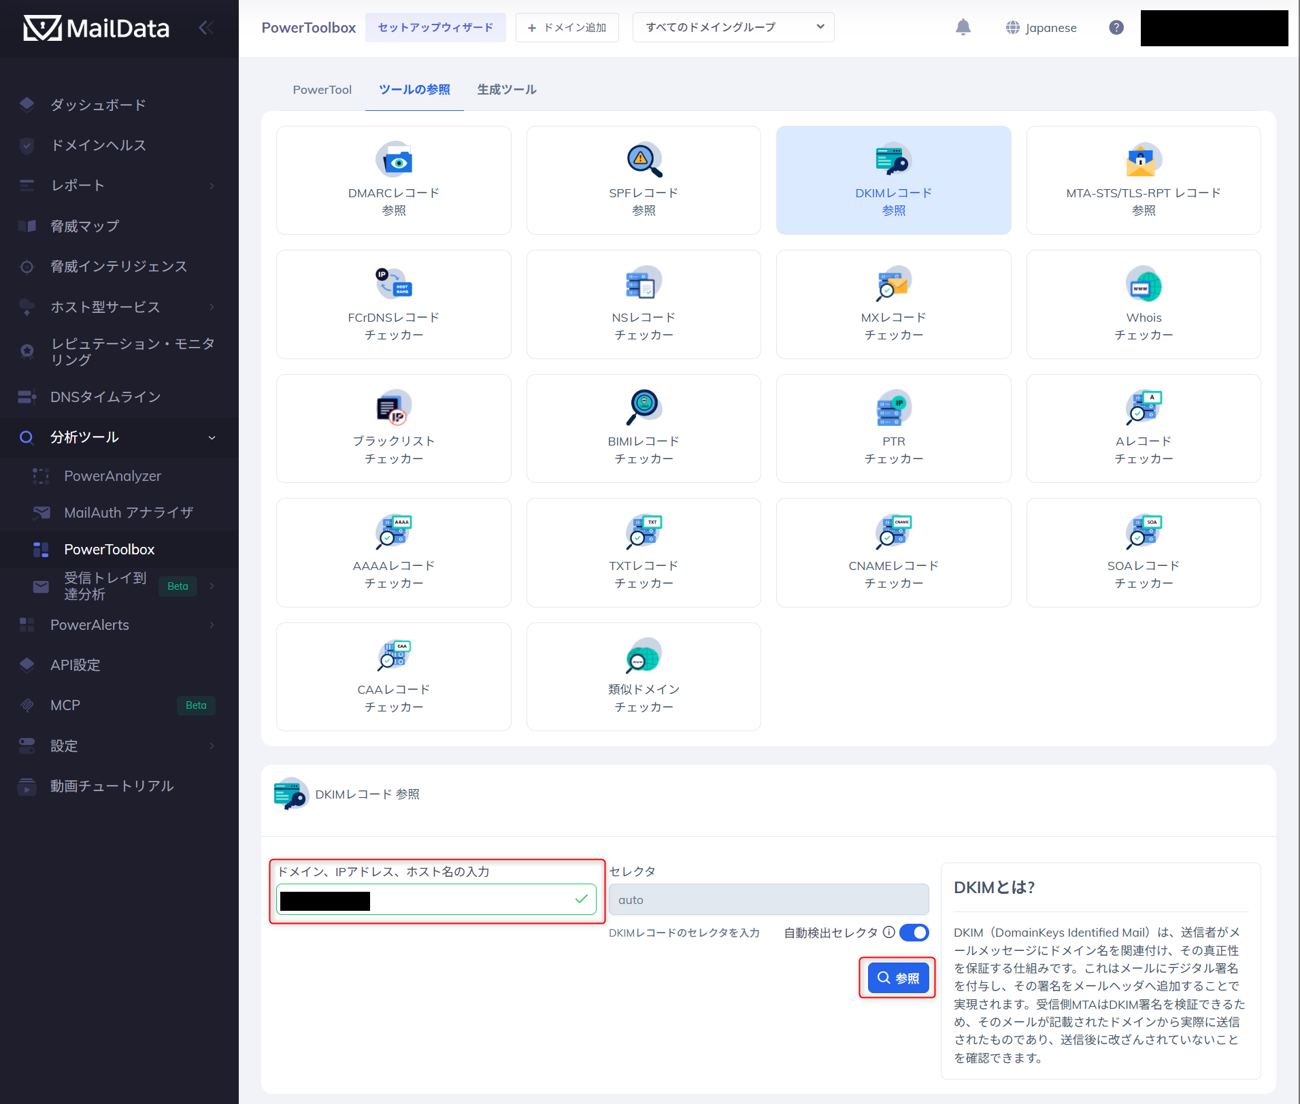1300x1104 pixels.
Task: Open MTA-STS/TLS-RPT レコード参照 envelope icon
Action: point(1143,160)
